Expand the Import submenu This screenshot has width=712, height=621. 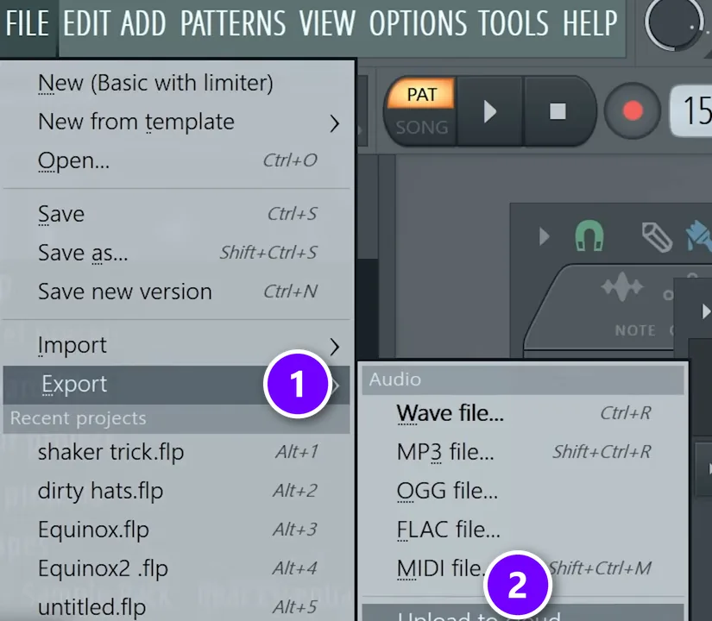[x=177, y=346]
